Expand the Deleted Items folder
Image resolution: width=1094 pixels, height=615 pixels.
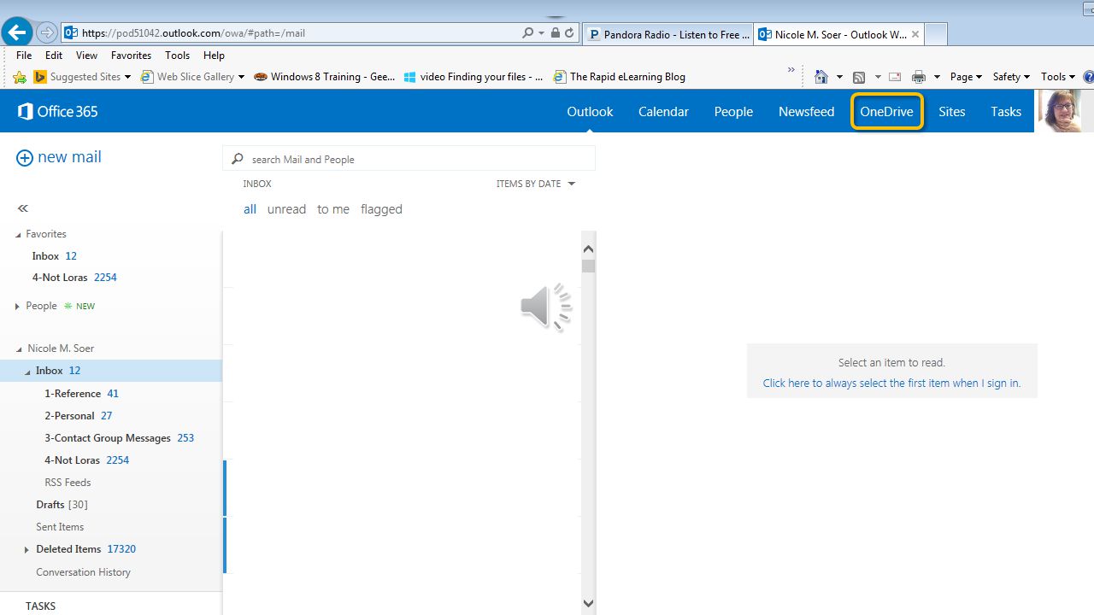(26, 550)
